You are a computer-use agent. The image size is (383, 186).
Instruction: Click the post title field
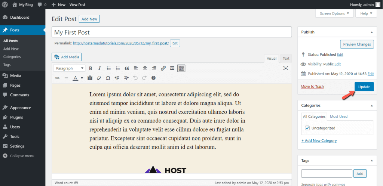[172, 32]
